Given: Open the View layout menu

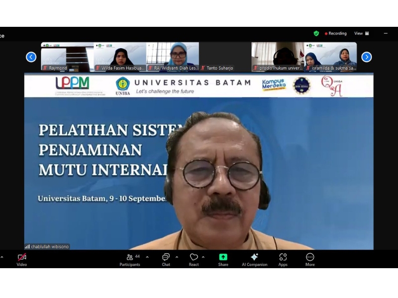Looking at the screenshot, I should pos(362,33).
